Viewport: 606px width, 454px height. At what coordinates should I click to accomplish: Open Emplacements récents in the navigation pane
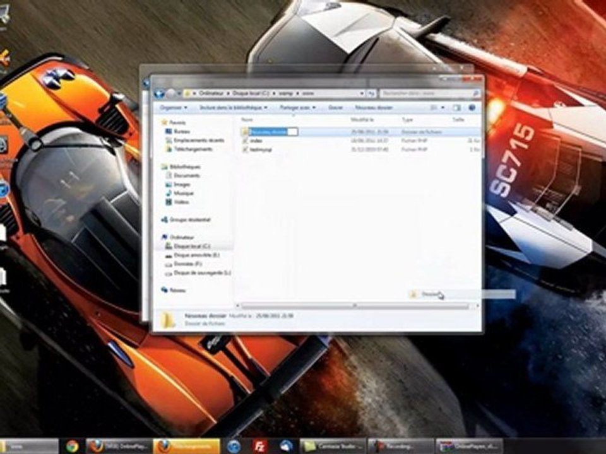(199, 140)
